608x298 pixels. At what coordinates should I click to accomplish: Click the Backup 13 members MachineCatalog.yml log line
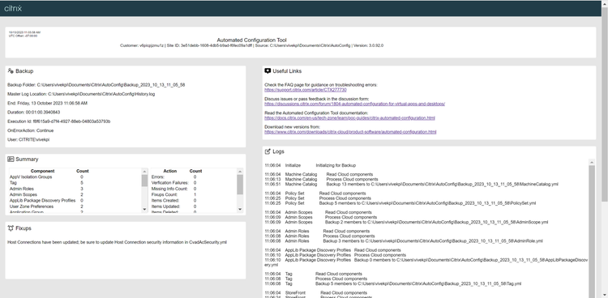[x=411, y=184]
